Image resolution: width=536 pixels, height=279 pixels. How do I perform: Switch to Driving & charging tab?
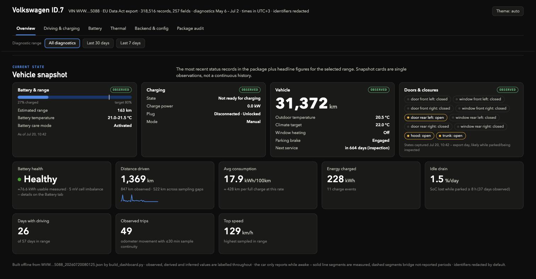click(62, 28)
